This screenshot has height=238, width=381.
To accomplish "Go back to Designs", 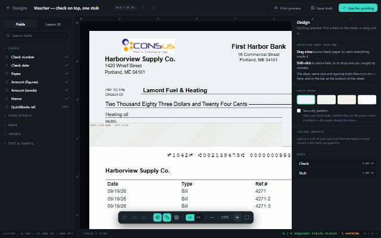I will tap(17, 8).
